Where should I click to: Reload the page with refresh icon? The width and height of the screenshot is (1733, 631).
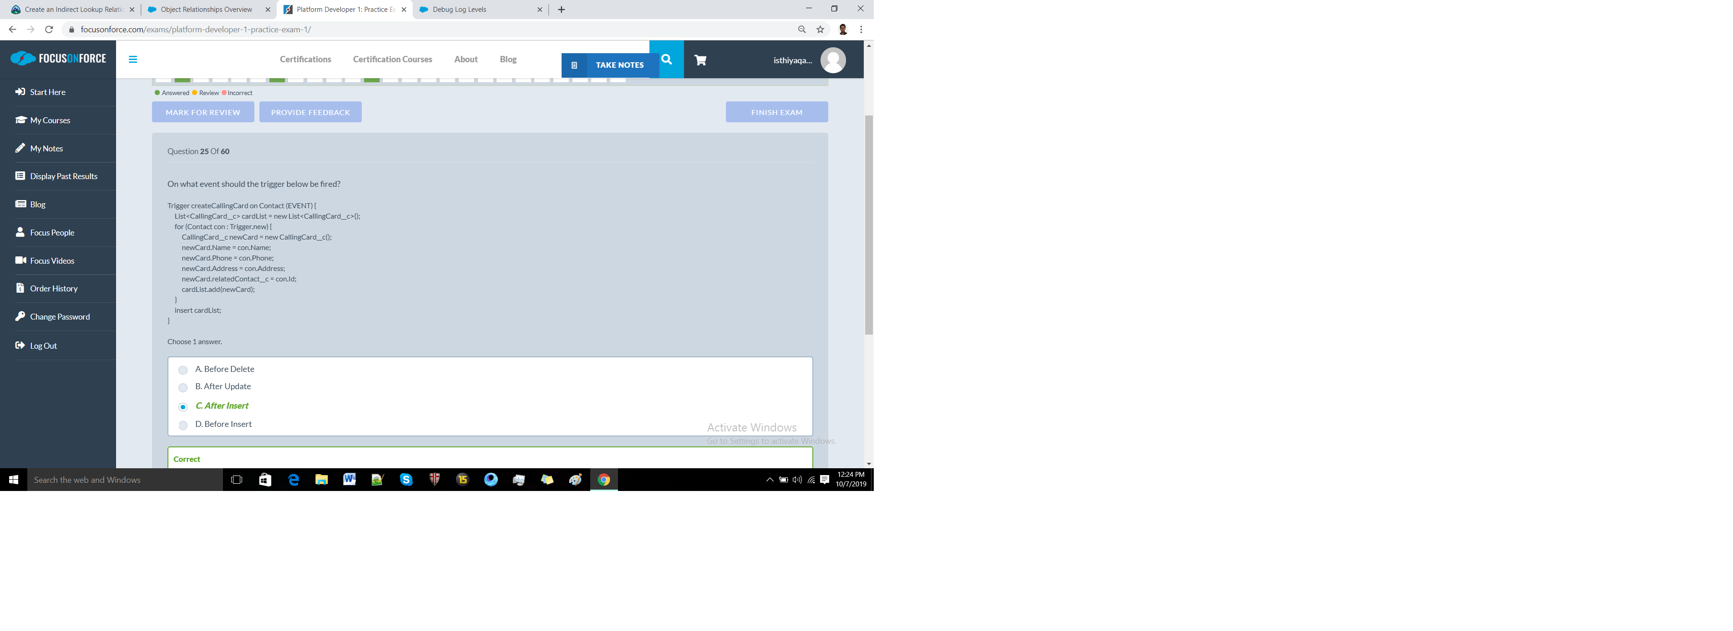[48, 30]
